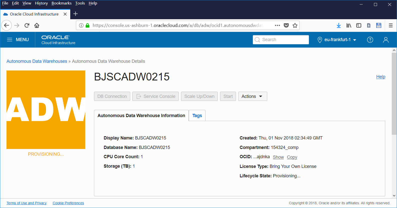
Task: Click the PROVISIONING... status label
Action: 46,154
